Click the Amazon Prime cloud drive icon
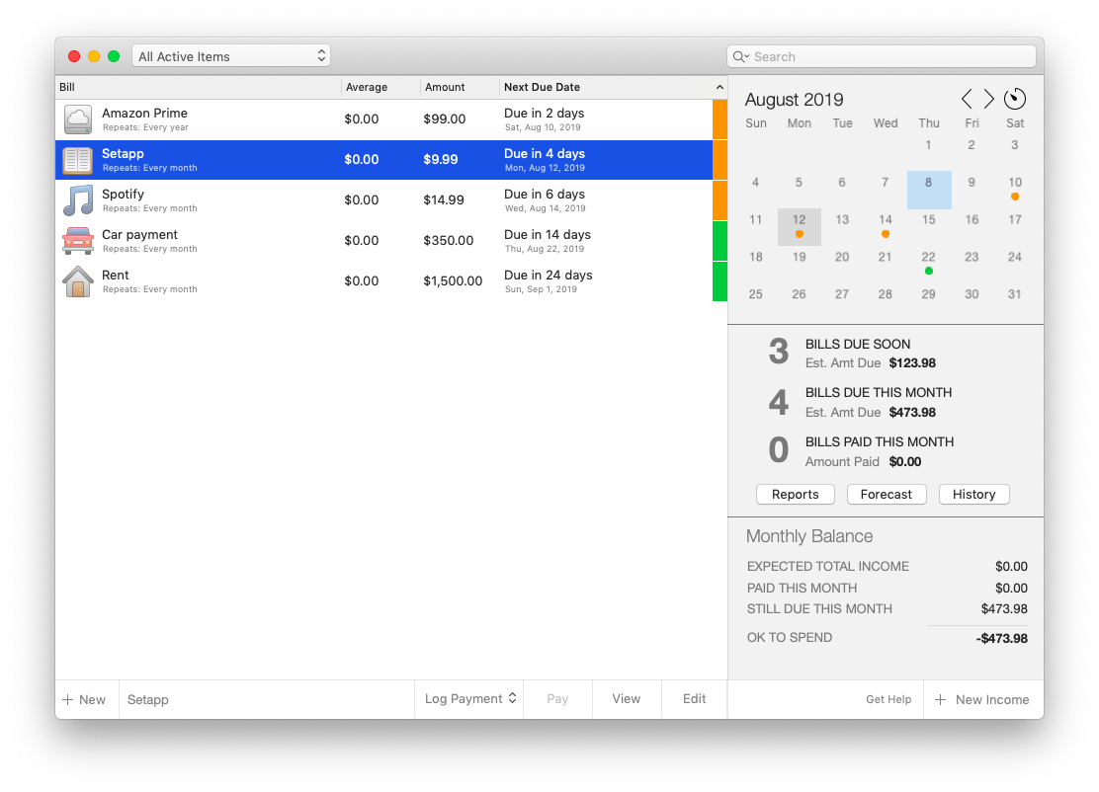 click(78, 119)
